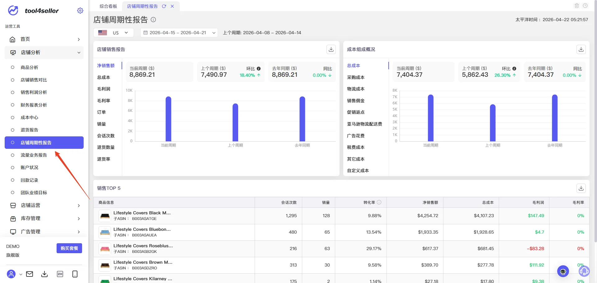Select the 总成本 metric in sales report
The image size is (597, 283).
[x=104, y=77]
